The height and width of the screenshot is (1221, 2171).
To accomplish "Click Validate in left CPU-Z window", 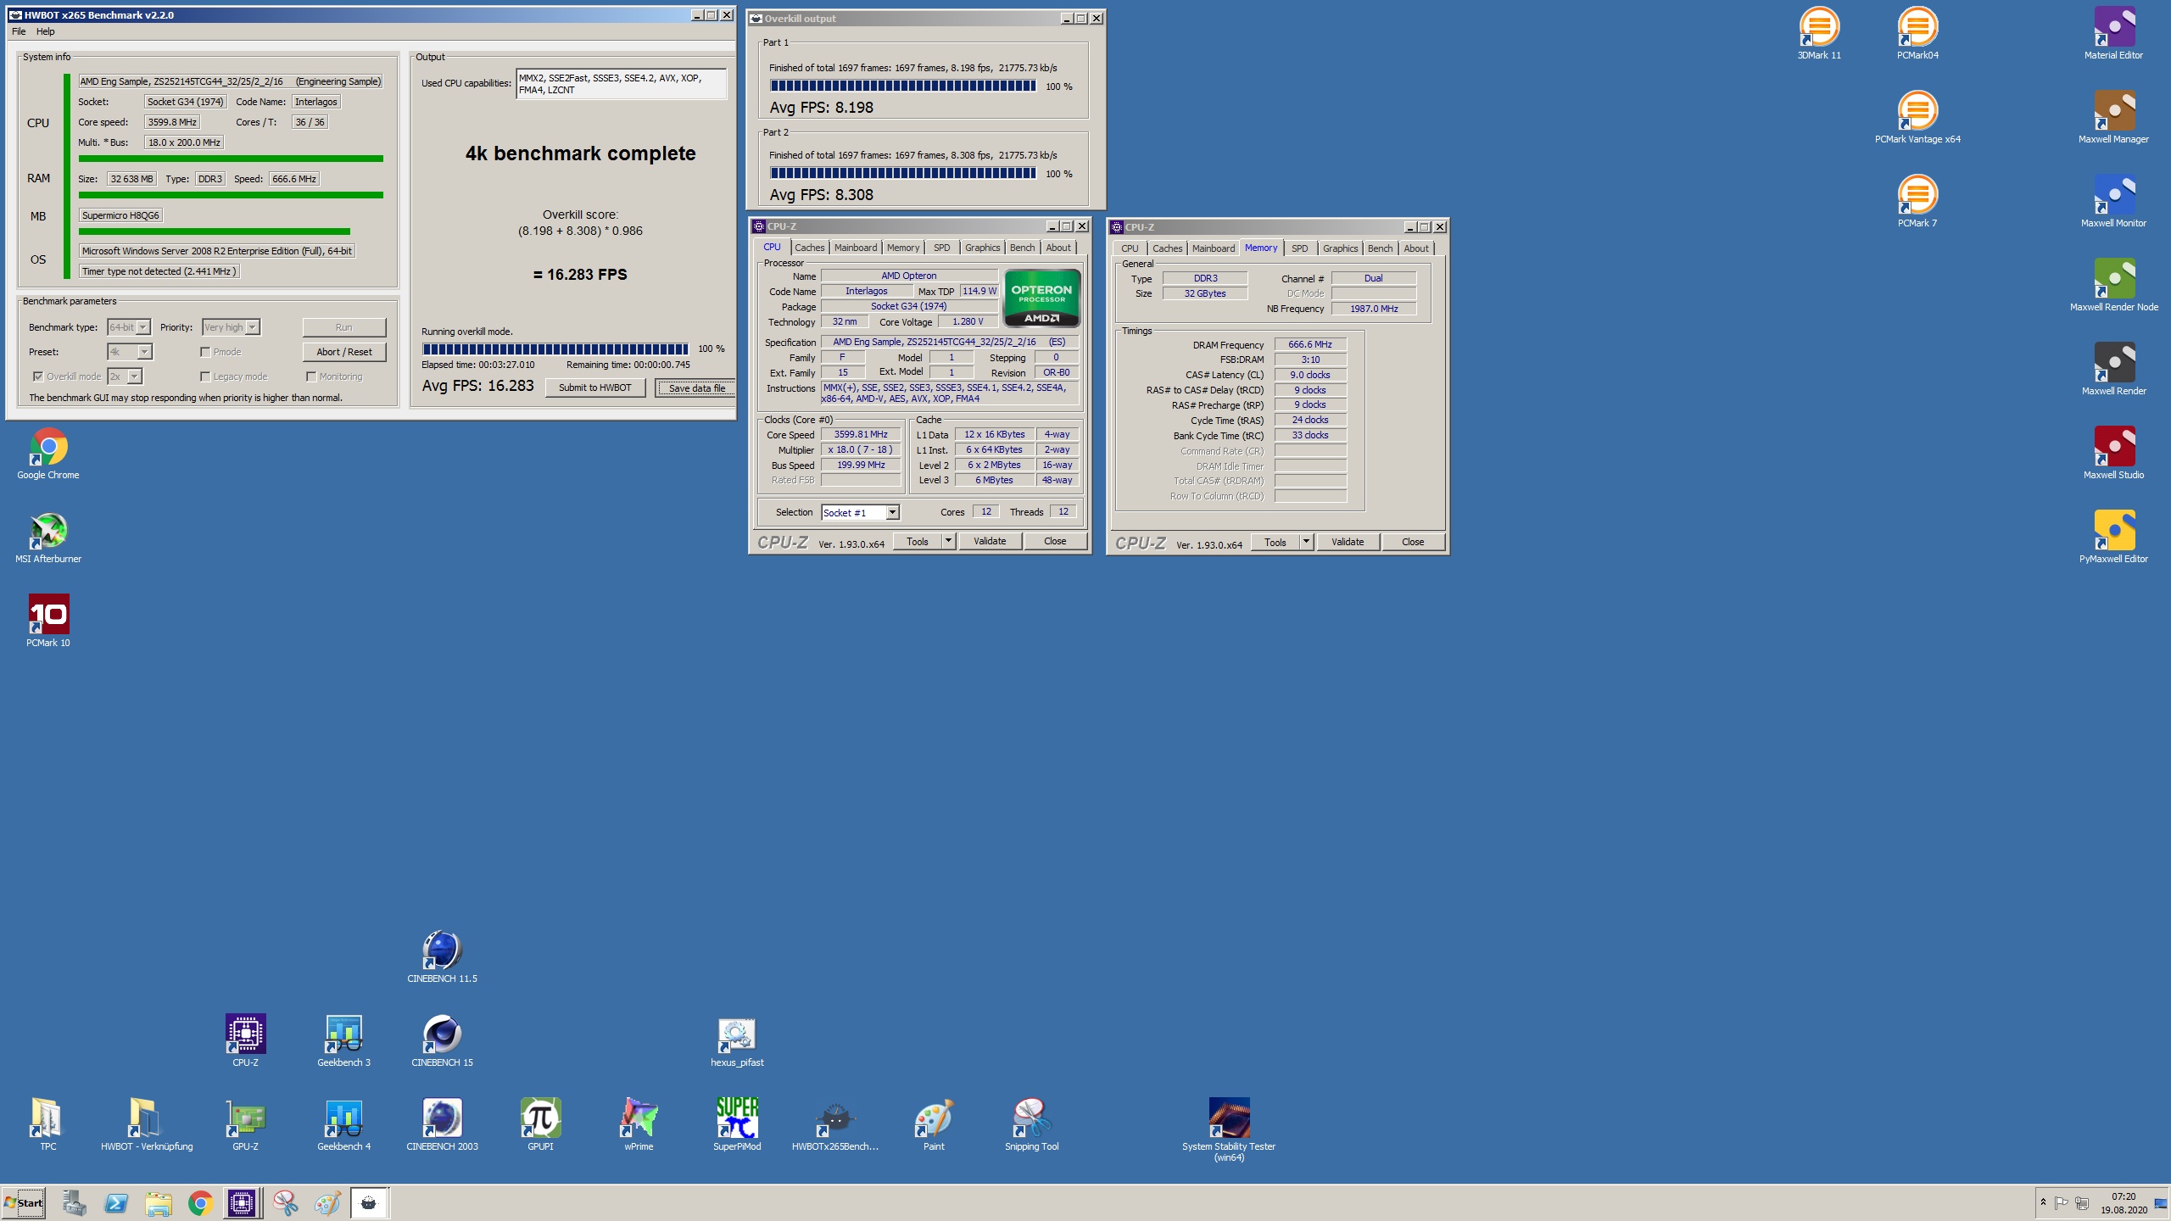I will pos(990,541).
